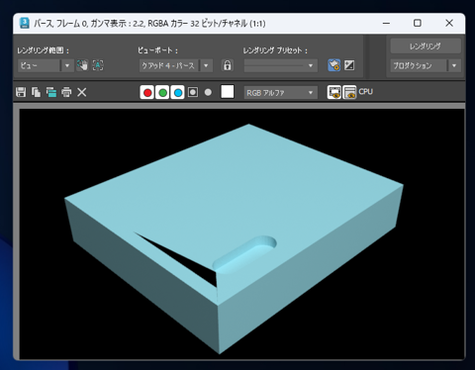The width and height of the screenshot is (475, 370).
Task: Click the rendered box image area
Action: (x=234, y=238)
